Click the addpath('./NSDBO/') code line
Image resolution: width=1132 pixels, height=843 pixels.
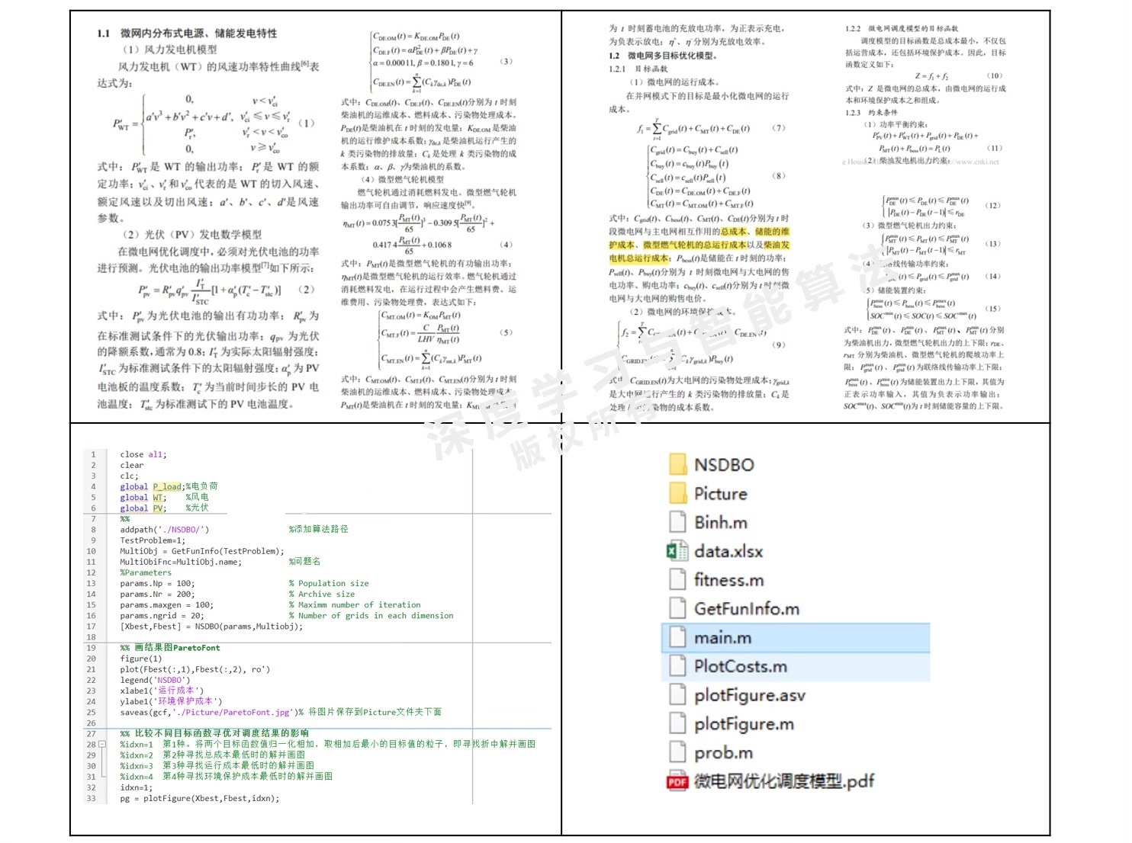tap(164, 529)
